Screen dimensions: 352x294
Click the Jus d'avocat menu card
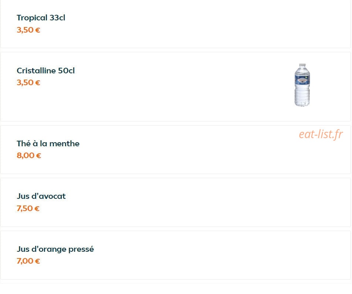[x=176, y=202]
